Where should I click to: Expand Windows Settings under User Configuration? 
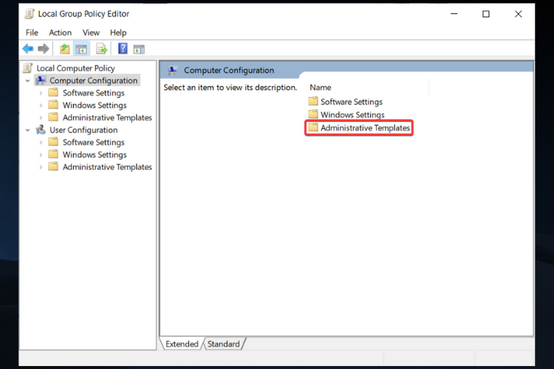41,155
